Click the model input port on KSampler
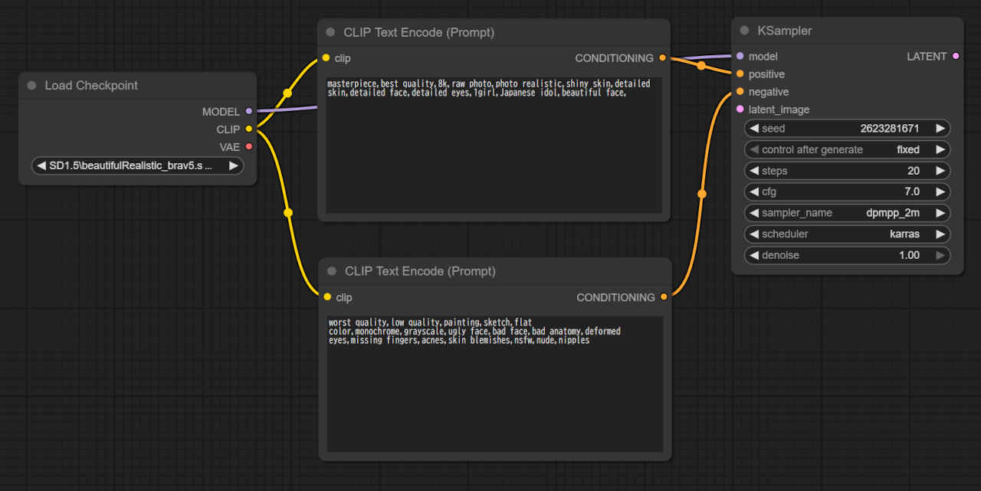This screenshot has width=981, height=491. (x=740, y=57)
